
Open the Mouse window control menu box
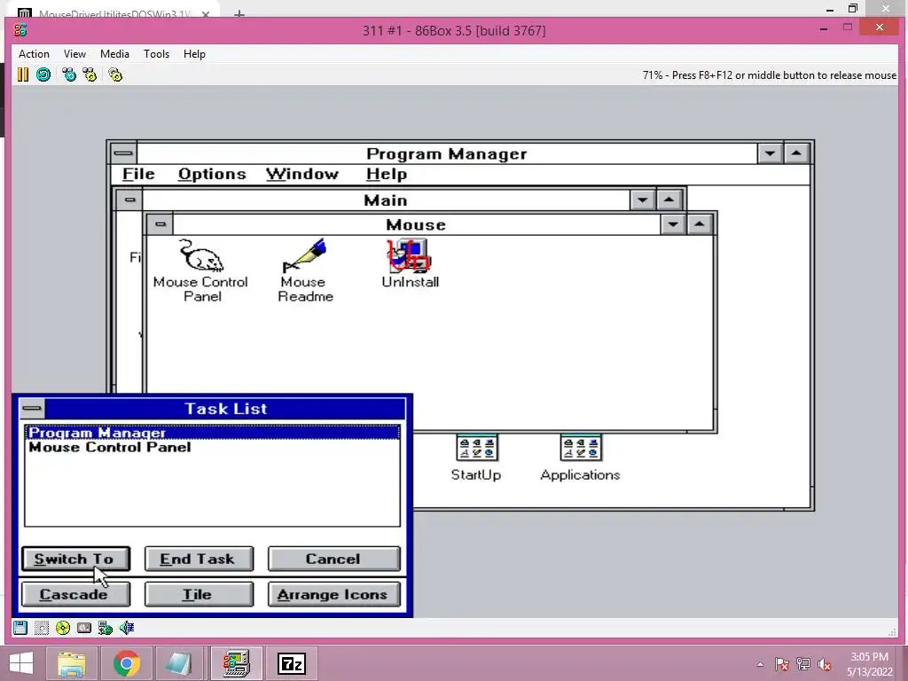point(160,224)
